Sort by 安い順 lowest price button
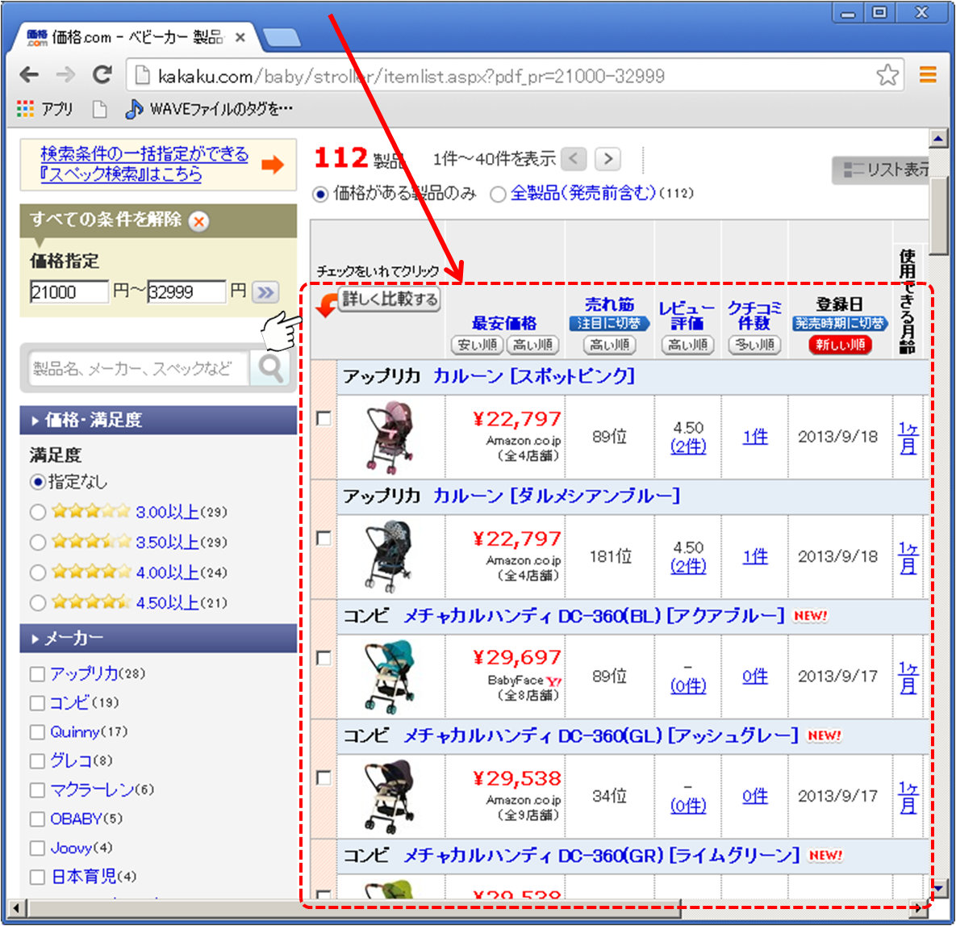This screenshot has height=926, width=956. pyautogui.click(x=477, y=345)
